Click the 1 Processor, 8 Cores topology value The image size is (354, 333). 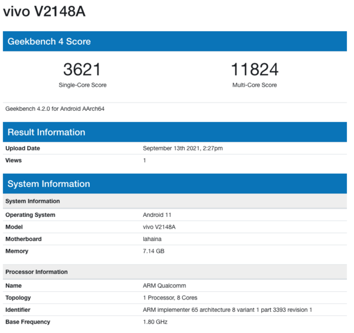170,298
